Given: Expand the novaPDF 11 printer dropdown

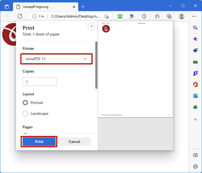Looking at the screenshot, I should pyautogui.click(x=57, y=59).
